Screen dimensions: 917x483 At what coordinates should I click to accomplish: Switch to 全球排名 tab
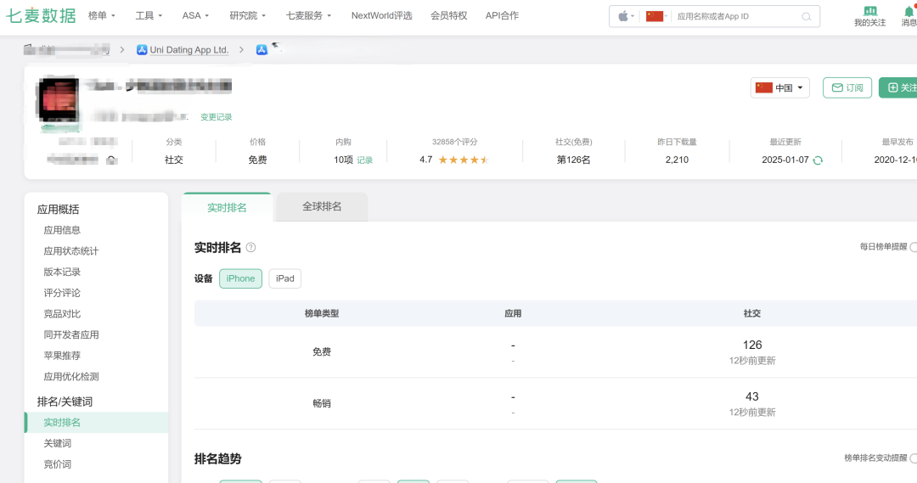coord(322,206)
